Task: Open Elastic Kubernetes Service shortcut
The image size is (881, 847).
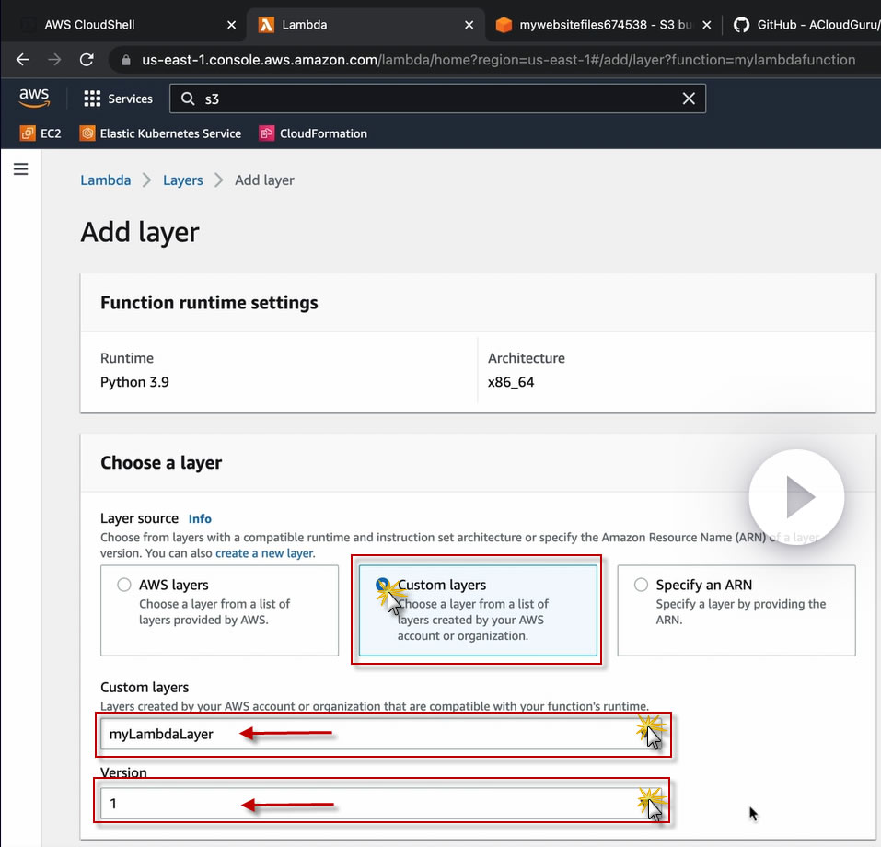Action: click(x=160, y=133)
